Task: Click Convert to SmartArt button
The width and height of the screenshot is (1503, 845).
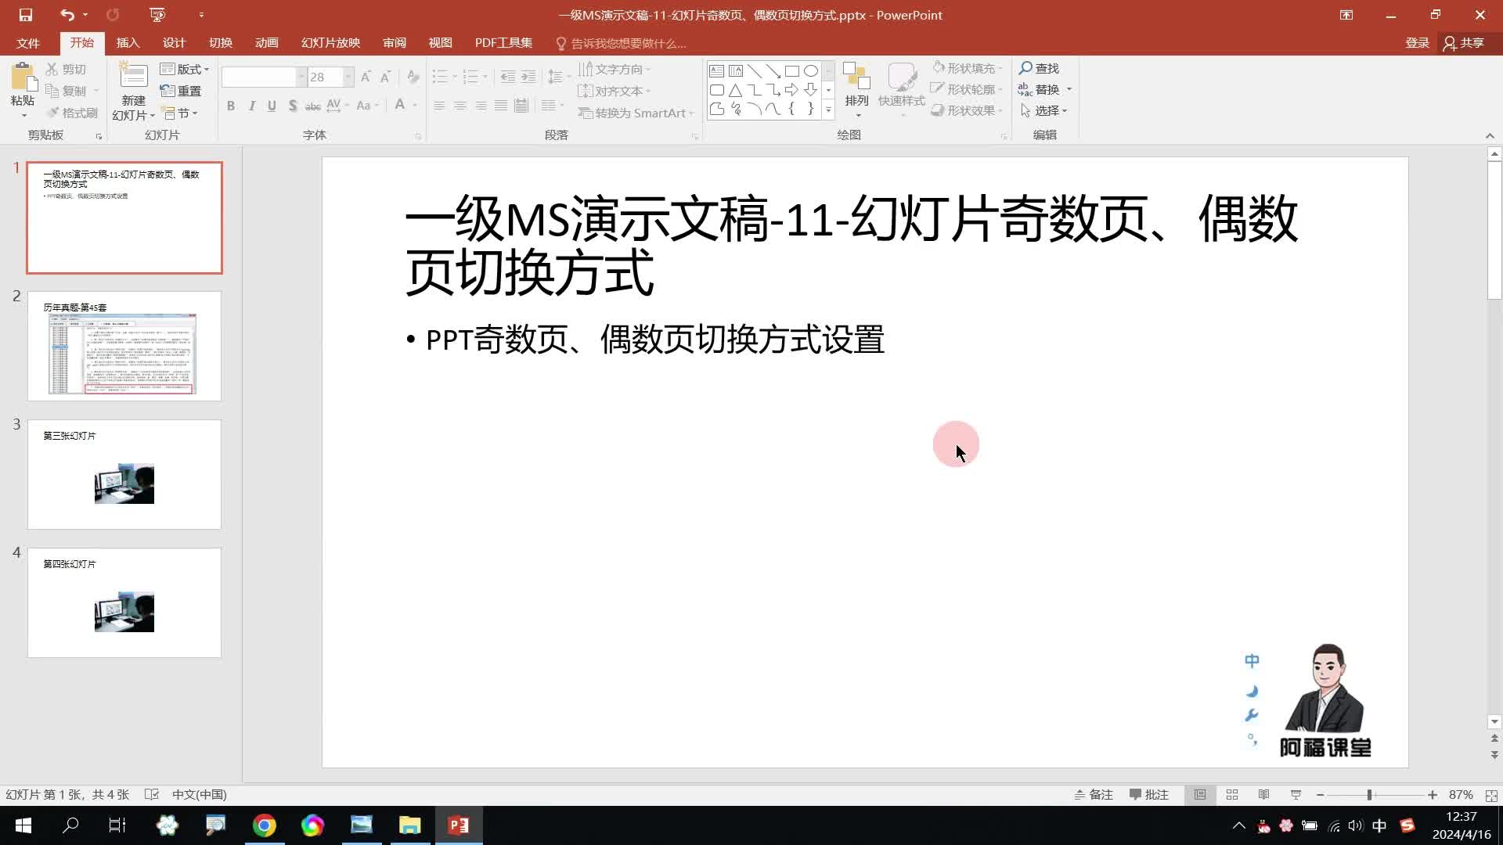Action: (636, 113)
